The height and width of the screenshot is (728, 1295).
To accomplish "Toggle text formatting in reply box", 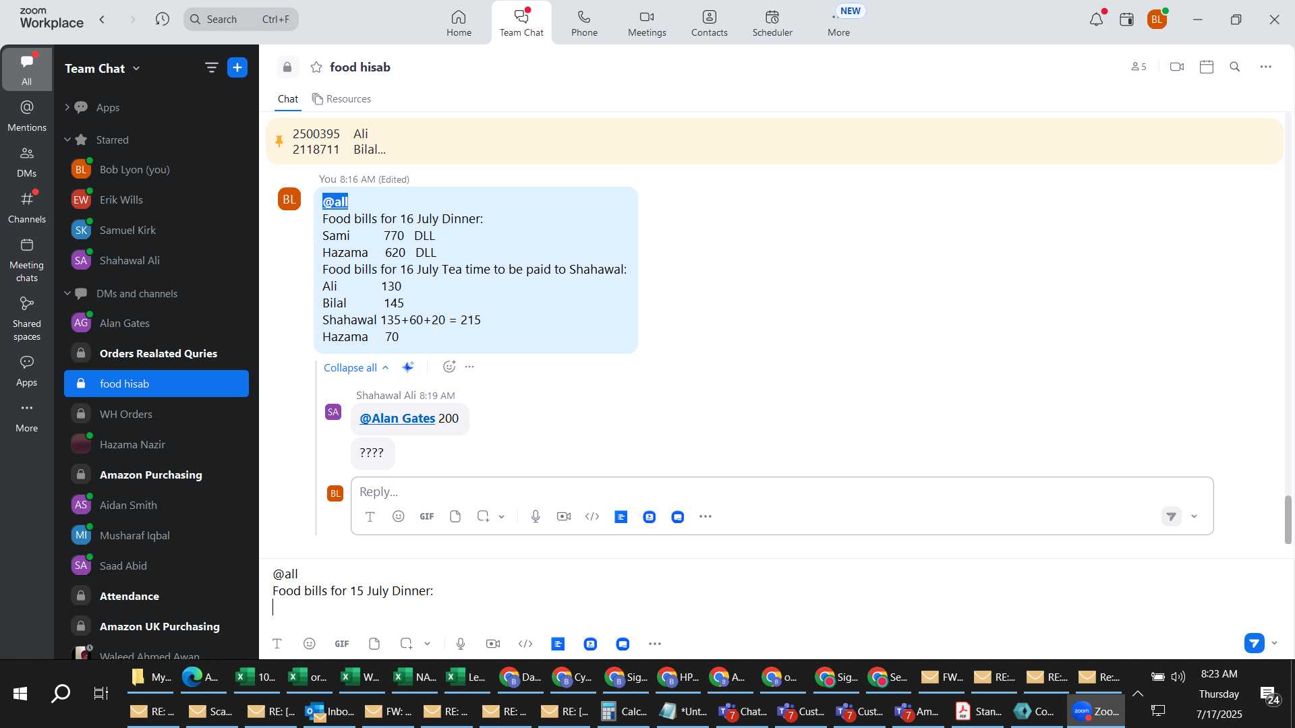I will coord(370,516).
